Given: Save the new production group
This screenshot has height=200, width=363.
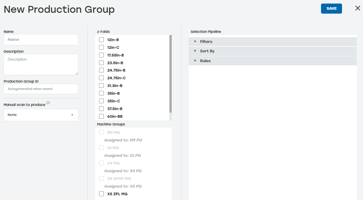Looking at the screenshot, I should [x=331, y=9].
